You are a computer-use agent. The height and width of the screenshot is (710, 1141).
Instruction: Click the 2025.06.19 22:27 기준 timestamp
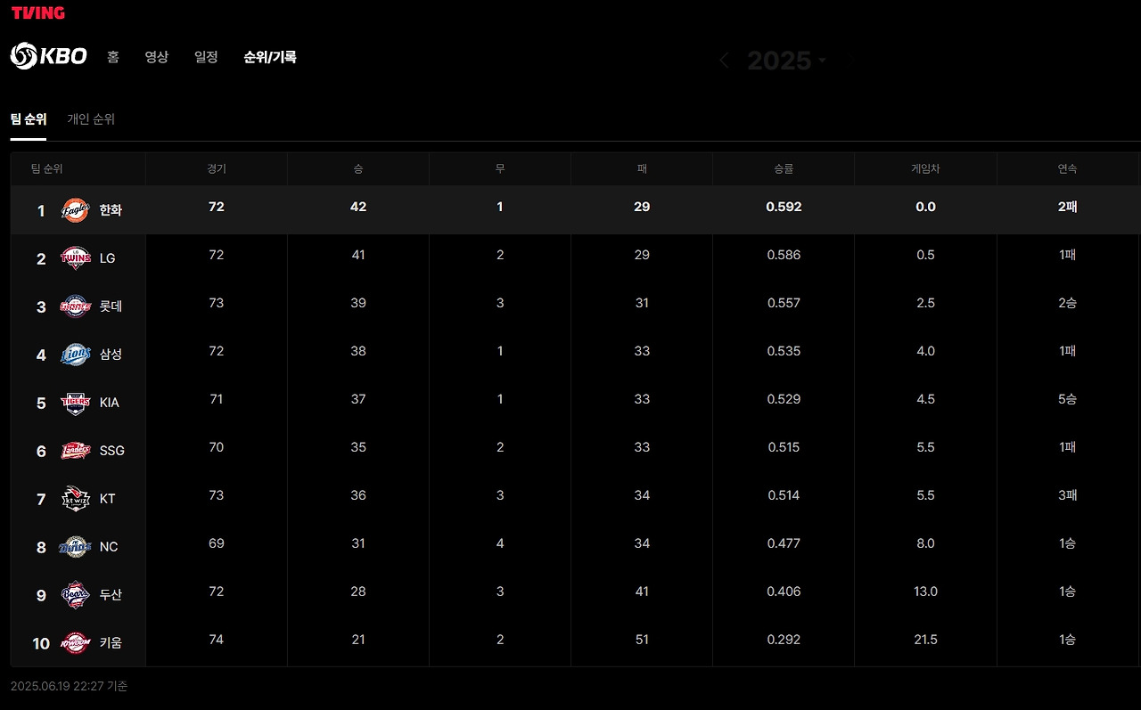tap(70, 686)
